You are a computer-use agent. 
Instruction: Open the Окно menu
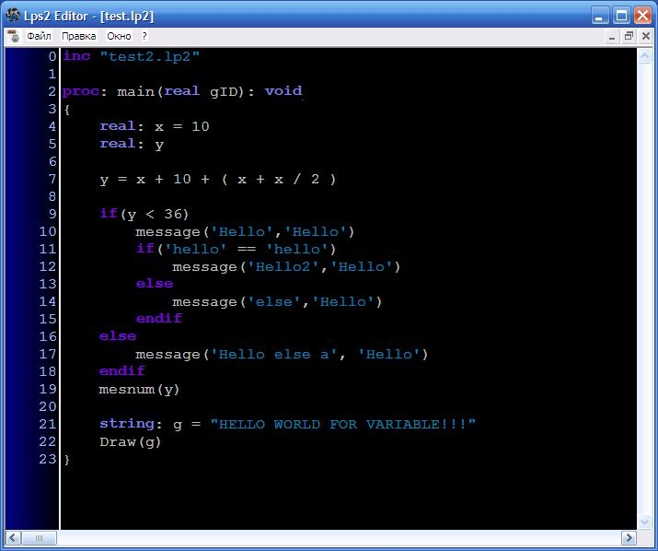point(119,36)
